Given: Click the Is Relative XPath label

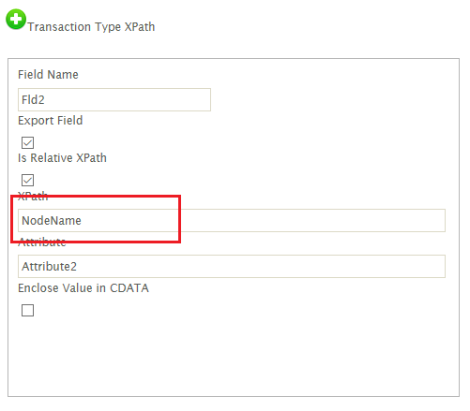Looking at the screenshot, I should (x=62, y=158).
